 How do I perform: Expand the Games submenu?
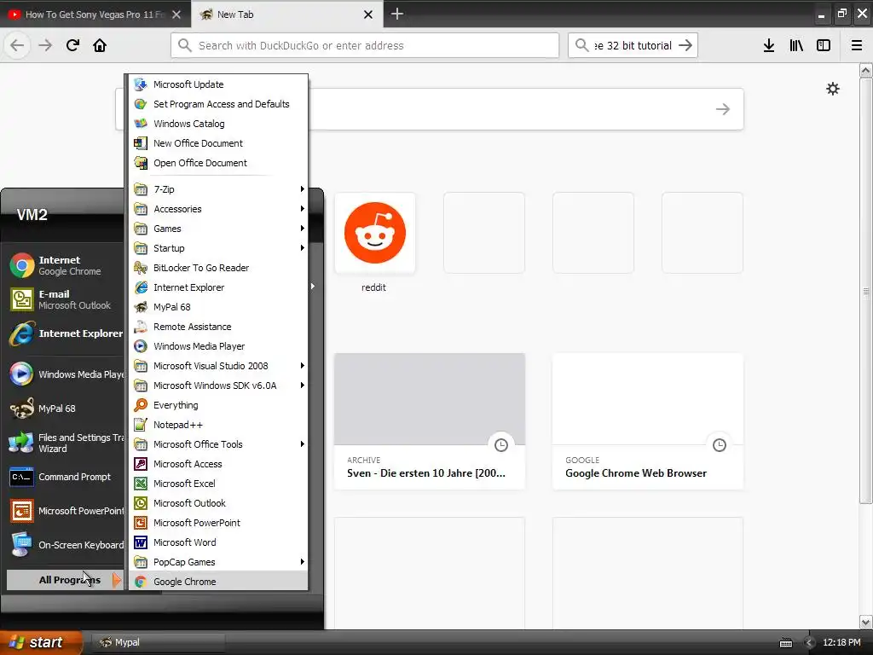coord(218,229)
